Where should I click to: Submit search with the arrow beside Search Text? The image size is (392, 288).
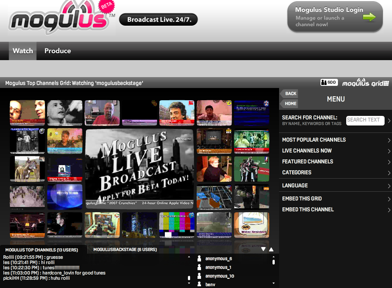(x=389, y=121)
